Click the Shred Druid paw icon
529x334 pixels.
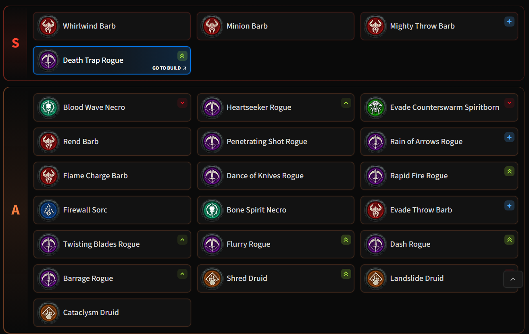coord(212,278)
